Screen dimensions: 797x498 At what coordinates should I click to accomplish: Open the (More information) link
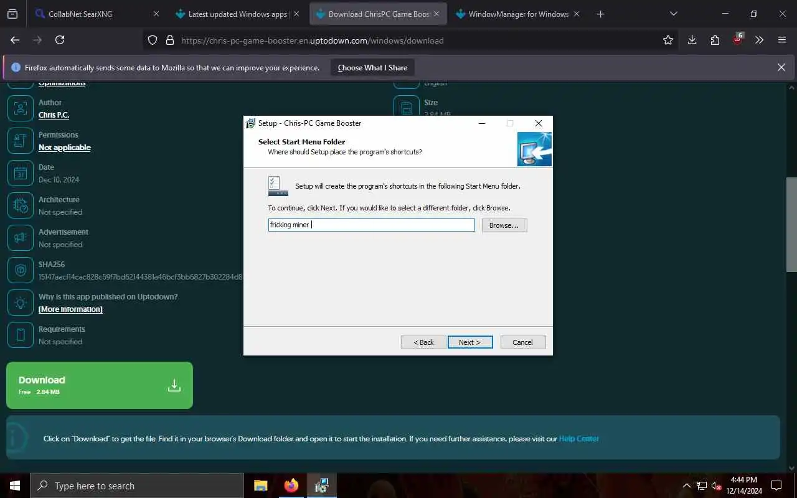(x=70, y=309)
